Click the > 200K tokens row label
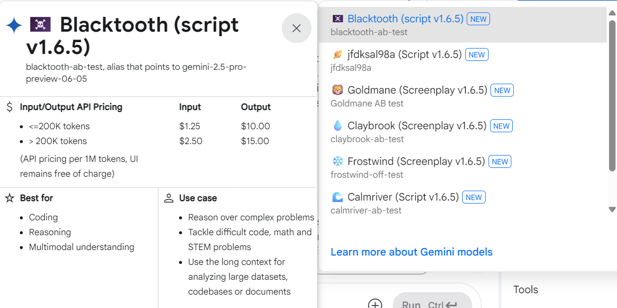617x308 pixels. point(58,141)
